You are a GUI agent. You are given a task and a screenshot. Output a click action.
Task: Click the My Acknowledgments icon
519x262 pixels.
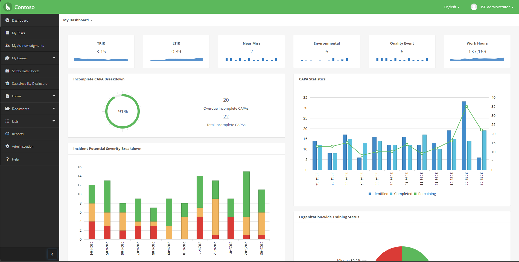7,45
